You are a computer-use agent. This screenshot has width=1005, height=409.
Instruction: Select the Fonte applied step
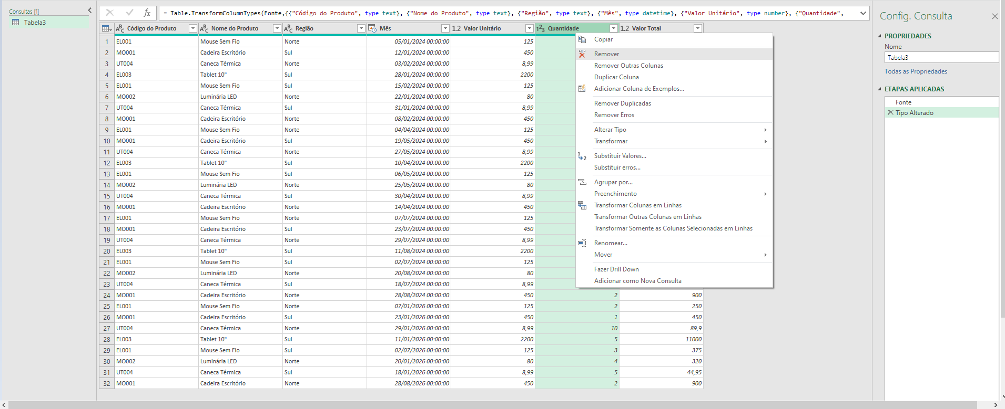[x=941, y=102]
